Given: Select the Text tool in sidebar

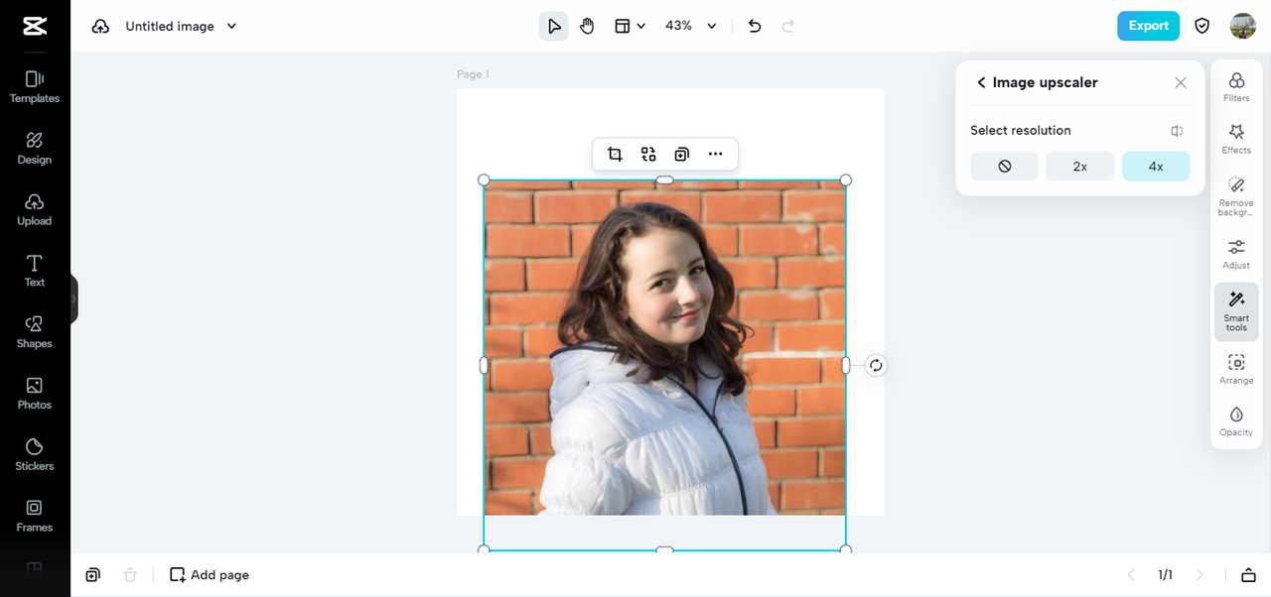Looking at the screenshot, I should coord(35,271).
